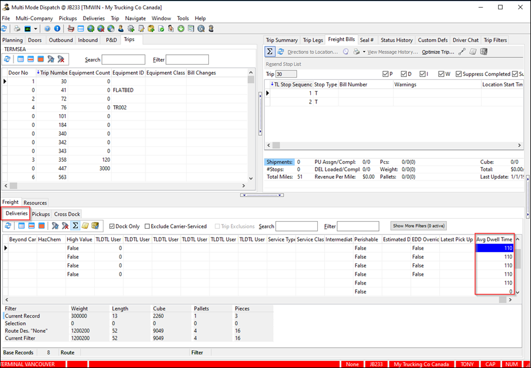Click Optimize Trip button
Viewport: 531px width, 368px height.
(438, 52)
